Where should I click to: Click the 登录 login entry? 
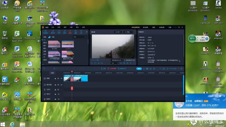47,27
